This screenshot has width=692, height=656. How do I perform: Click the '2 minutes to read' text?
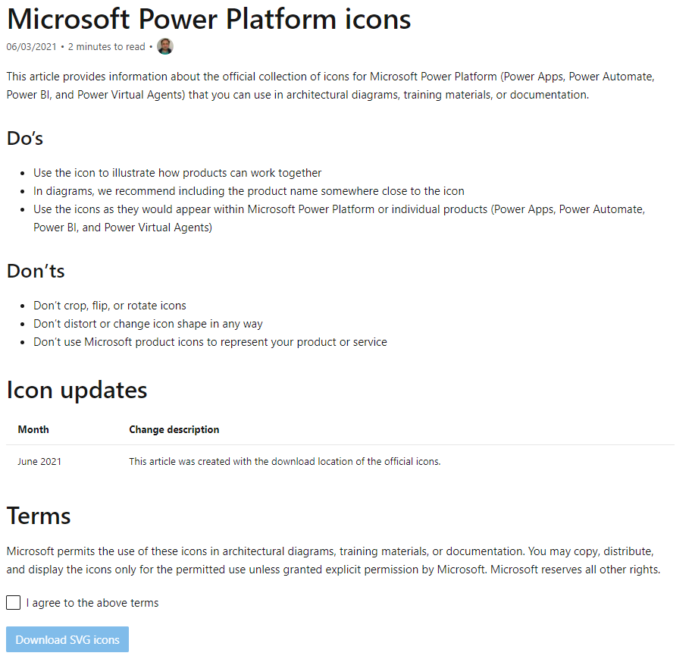(x=106, y=47)
